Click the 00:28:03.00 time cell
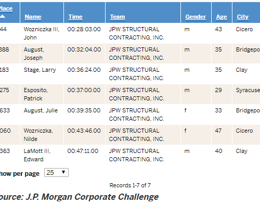The image size is (260, 205). click(84, 29)
